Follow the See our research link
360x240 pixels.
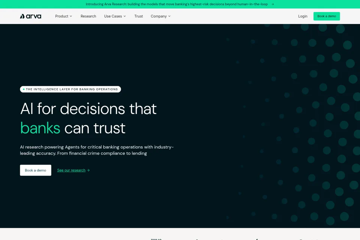71,170
